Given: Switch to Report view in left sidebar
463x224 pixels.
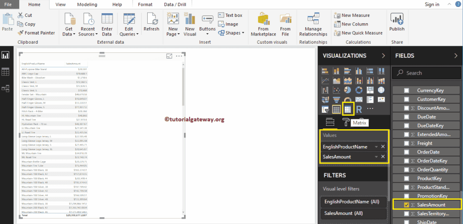Looking at the screenshot, I should click(5, 55).
